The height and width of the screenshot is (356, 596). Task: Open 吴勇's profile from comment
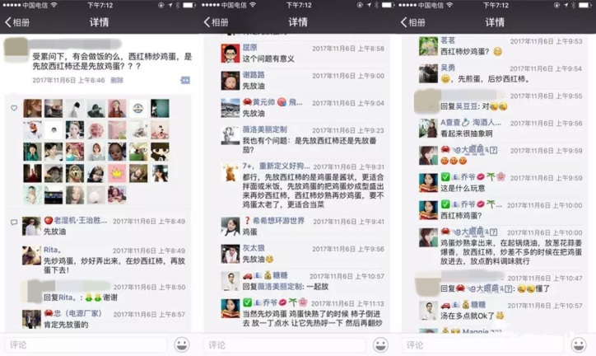pos(448,68)
